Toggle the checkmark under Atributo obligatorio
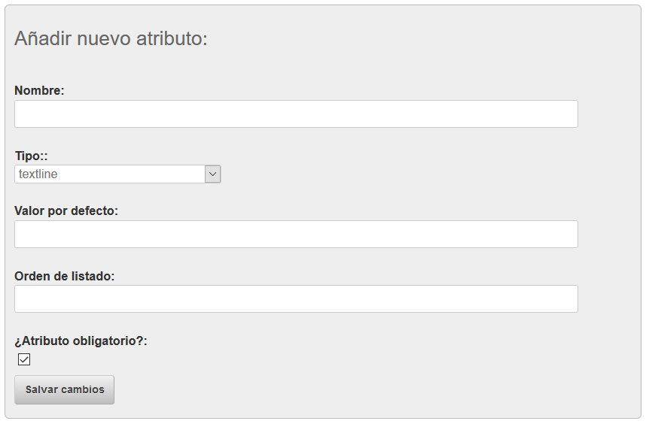The height and width of the screenshot is (424, 646). tap(24, 359)
